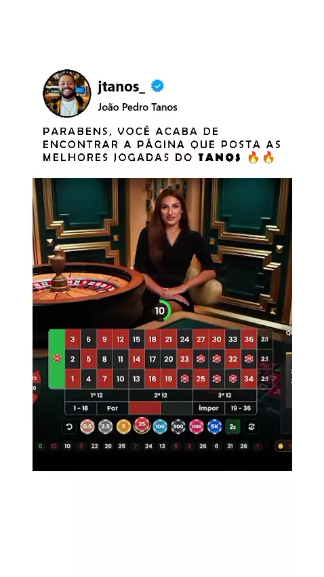Pick the blue 5K chip
Viewport: 324px width, 577px height.
click(x=214, y=426)
